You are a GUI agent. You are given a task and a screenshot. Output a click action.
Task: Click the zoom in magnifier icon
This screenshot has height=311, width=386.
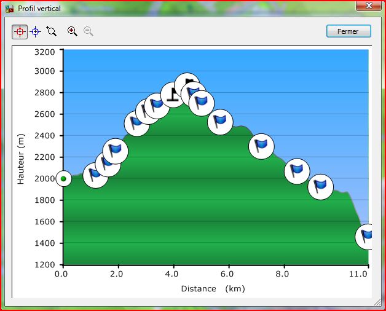(x=73, y=31)
